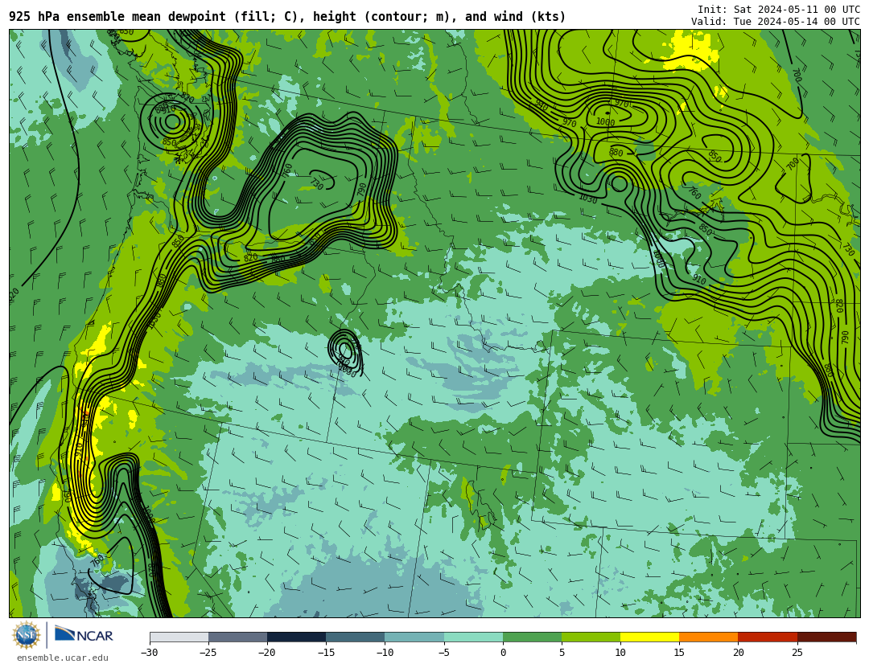The width and height of the screenshot is (869, 668).
Task: Pick the dark navy -20 to -15 colorbar segment
Action: click(x=296, y=637)
